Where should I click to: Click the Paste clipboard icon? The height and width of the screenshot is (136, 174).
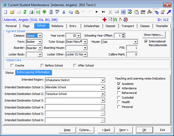click(x=77, y=12)
